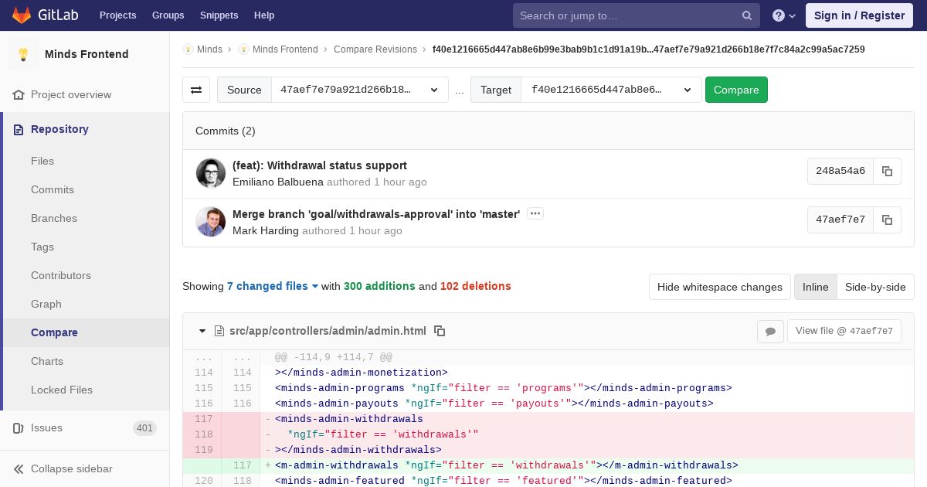Click the search magnifier icon
The width and height of the screenshot is (927, 487).
(x=746, y=15)
